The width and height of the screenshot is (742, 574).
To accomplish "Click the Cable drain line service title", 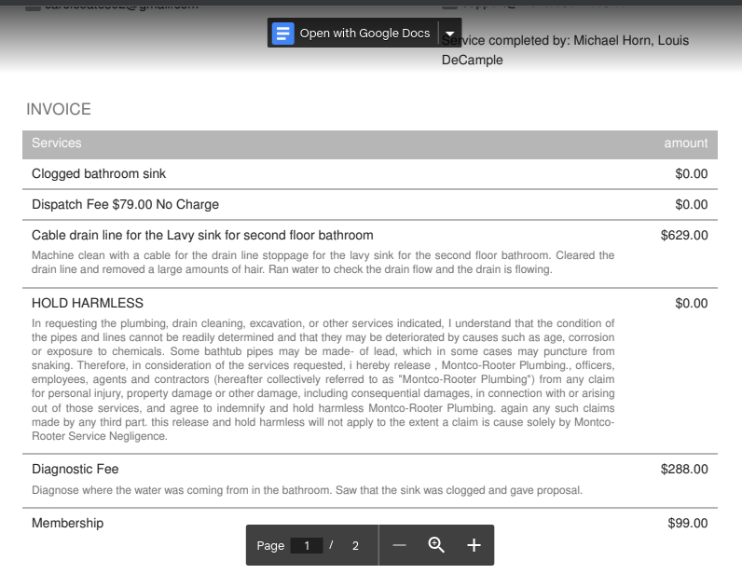I will 202,236.
